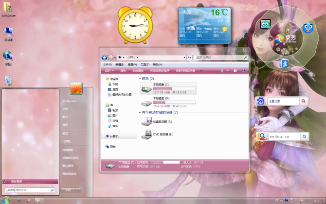The height and width of the screenshot is (204, 326).
Task: Expand 所有程序 in the Start menu
Action: (x=30, y=182)
